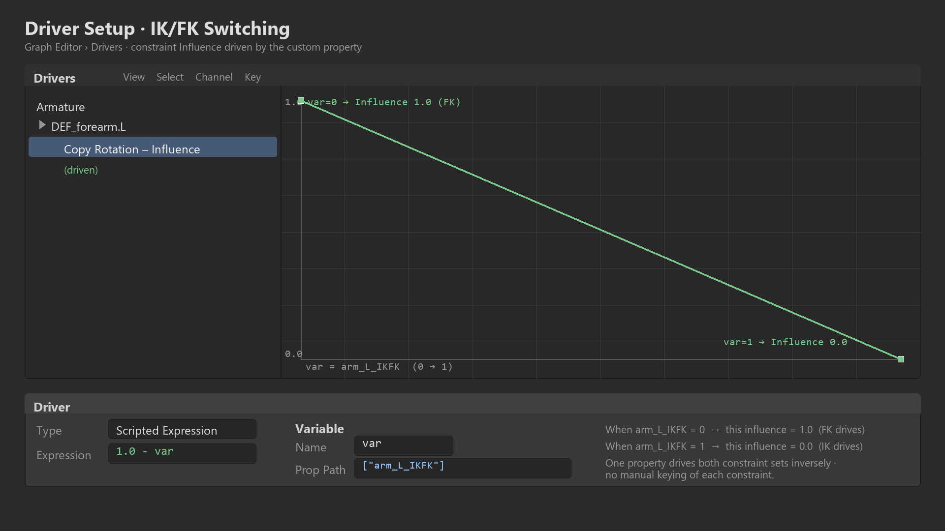Open the Scripted Expression type dropdown
This screenshot has height=531, width=945.
(182, 430)
